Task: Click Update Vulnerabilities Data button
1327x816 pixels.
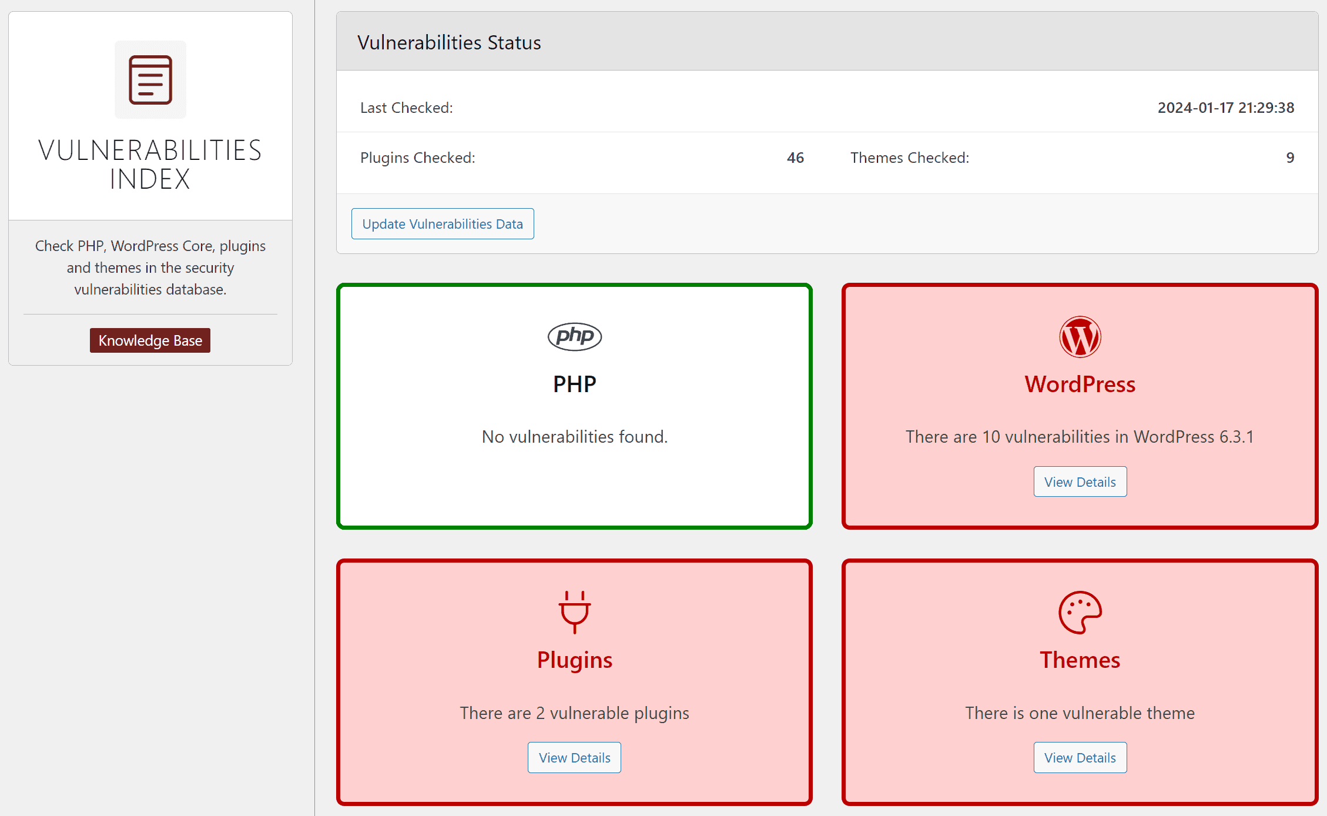Action: pos(443,223)
